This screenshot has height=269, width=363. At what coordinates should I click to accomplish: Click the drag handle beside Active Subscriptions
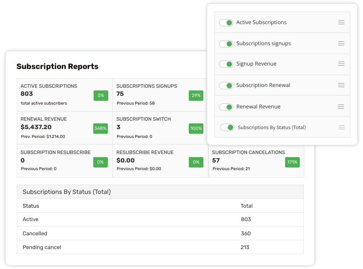[x=341, y=22]
